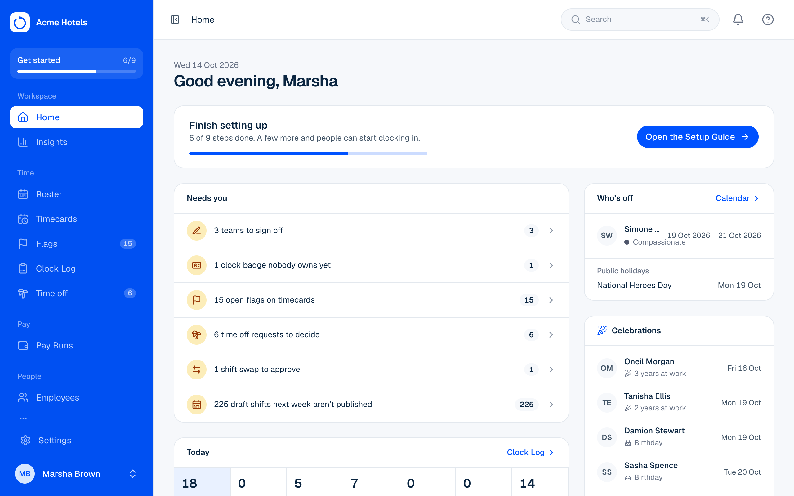Open chevron for shift swap to approve
The image size is (794, 496).
[x=551, y=370]
